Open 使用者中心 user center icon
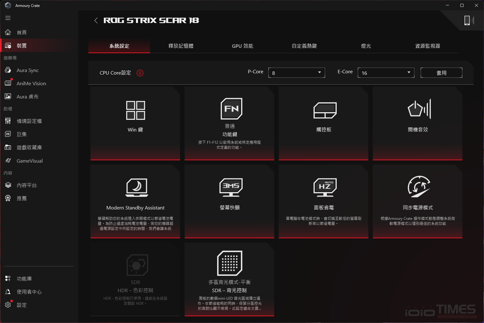Image resolution: width=484 pixels, height=323 pixels. (x=8, y=292)
